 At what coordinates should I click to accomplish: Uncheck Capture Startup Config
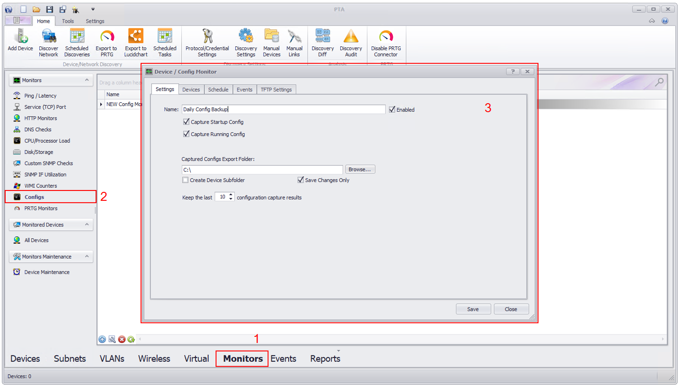pos(186,122)
